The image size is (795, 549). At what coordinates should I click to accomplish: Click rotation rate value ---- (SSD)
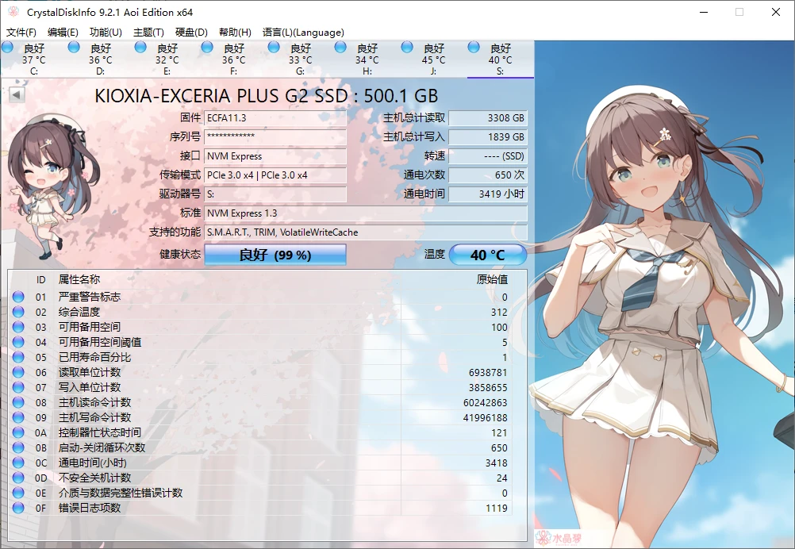(488, 156)
